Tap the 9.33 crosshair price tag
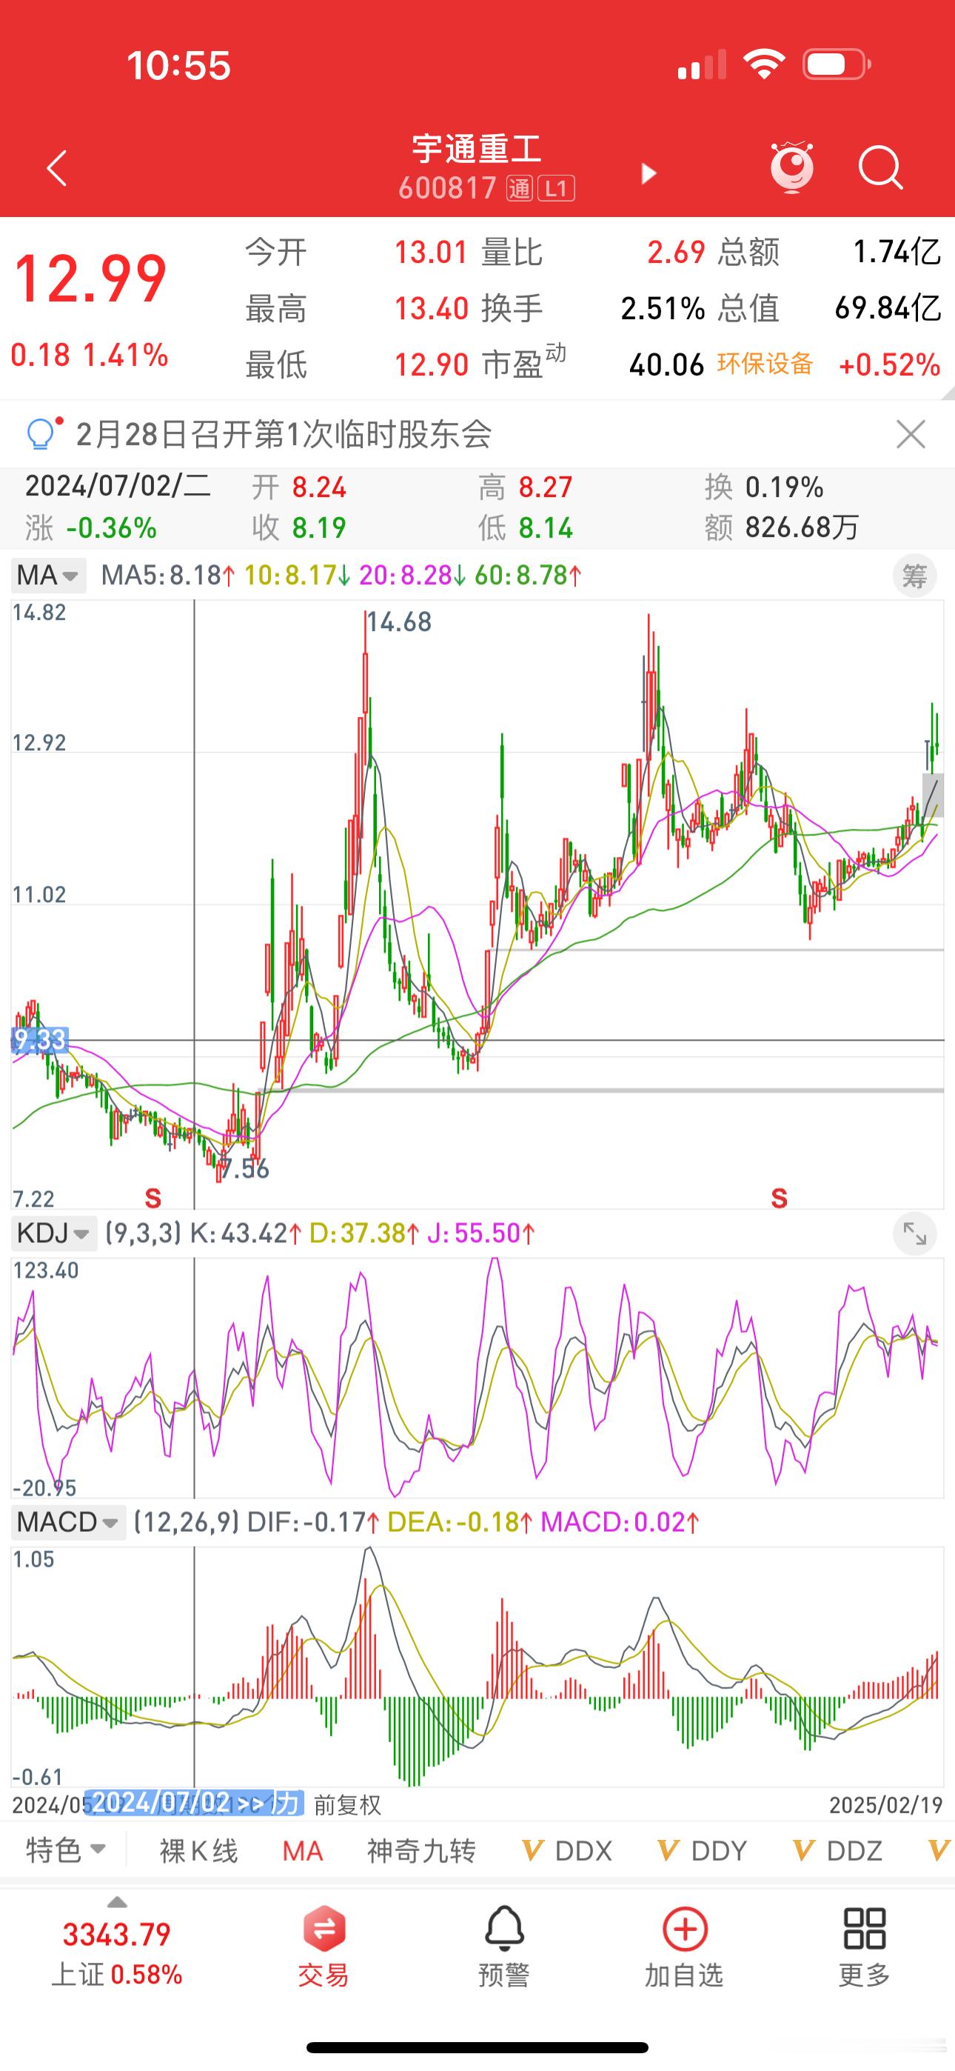 tap(39, 1041)
